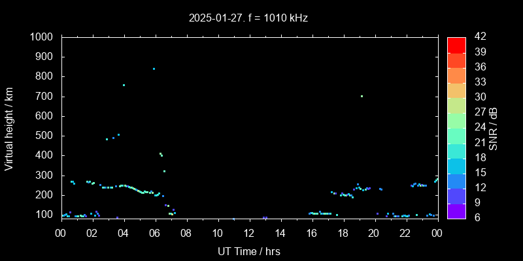Click the 20 hour tick on time axis
523x261 pixels.
click(x=374, y=234)
